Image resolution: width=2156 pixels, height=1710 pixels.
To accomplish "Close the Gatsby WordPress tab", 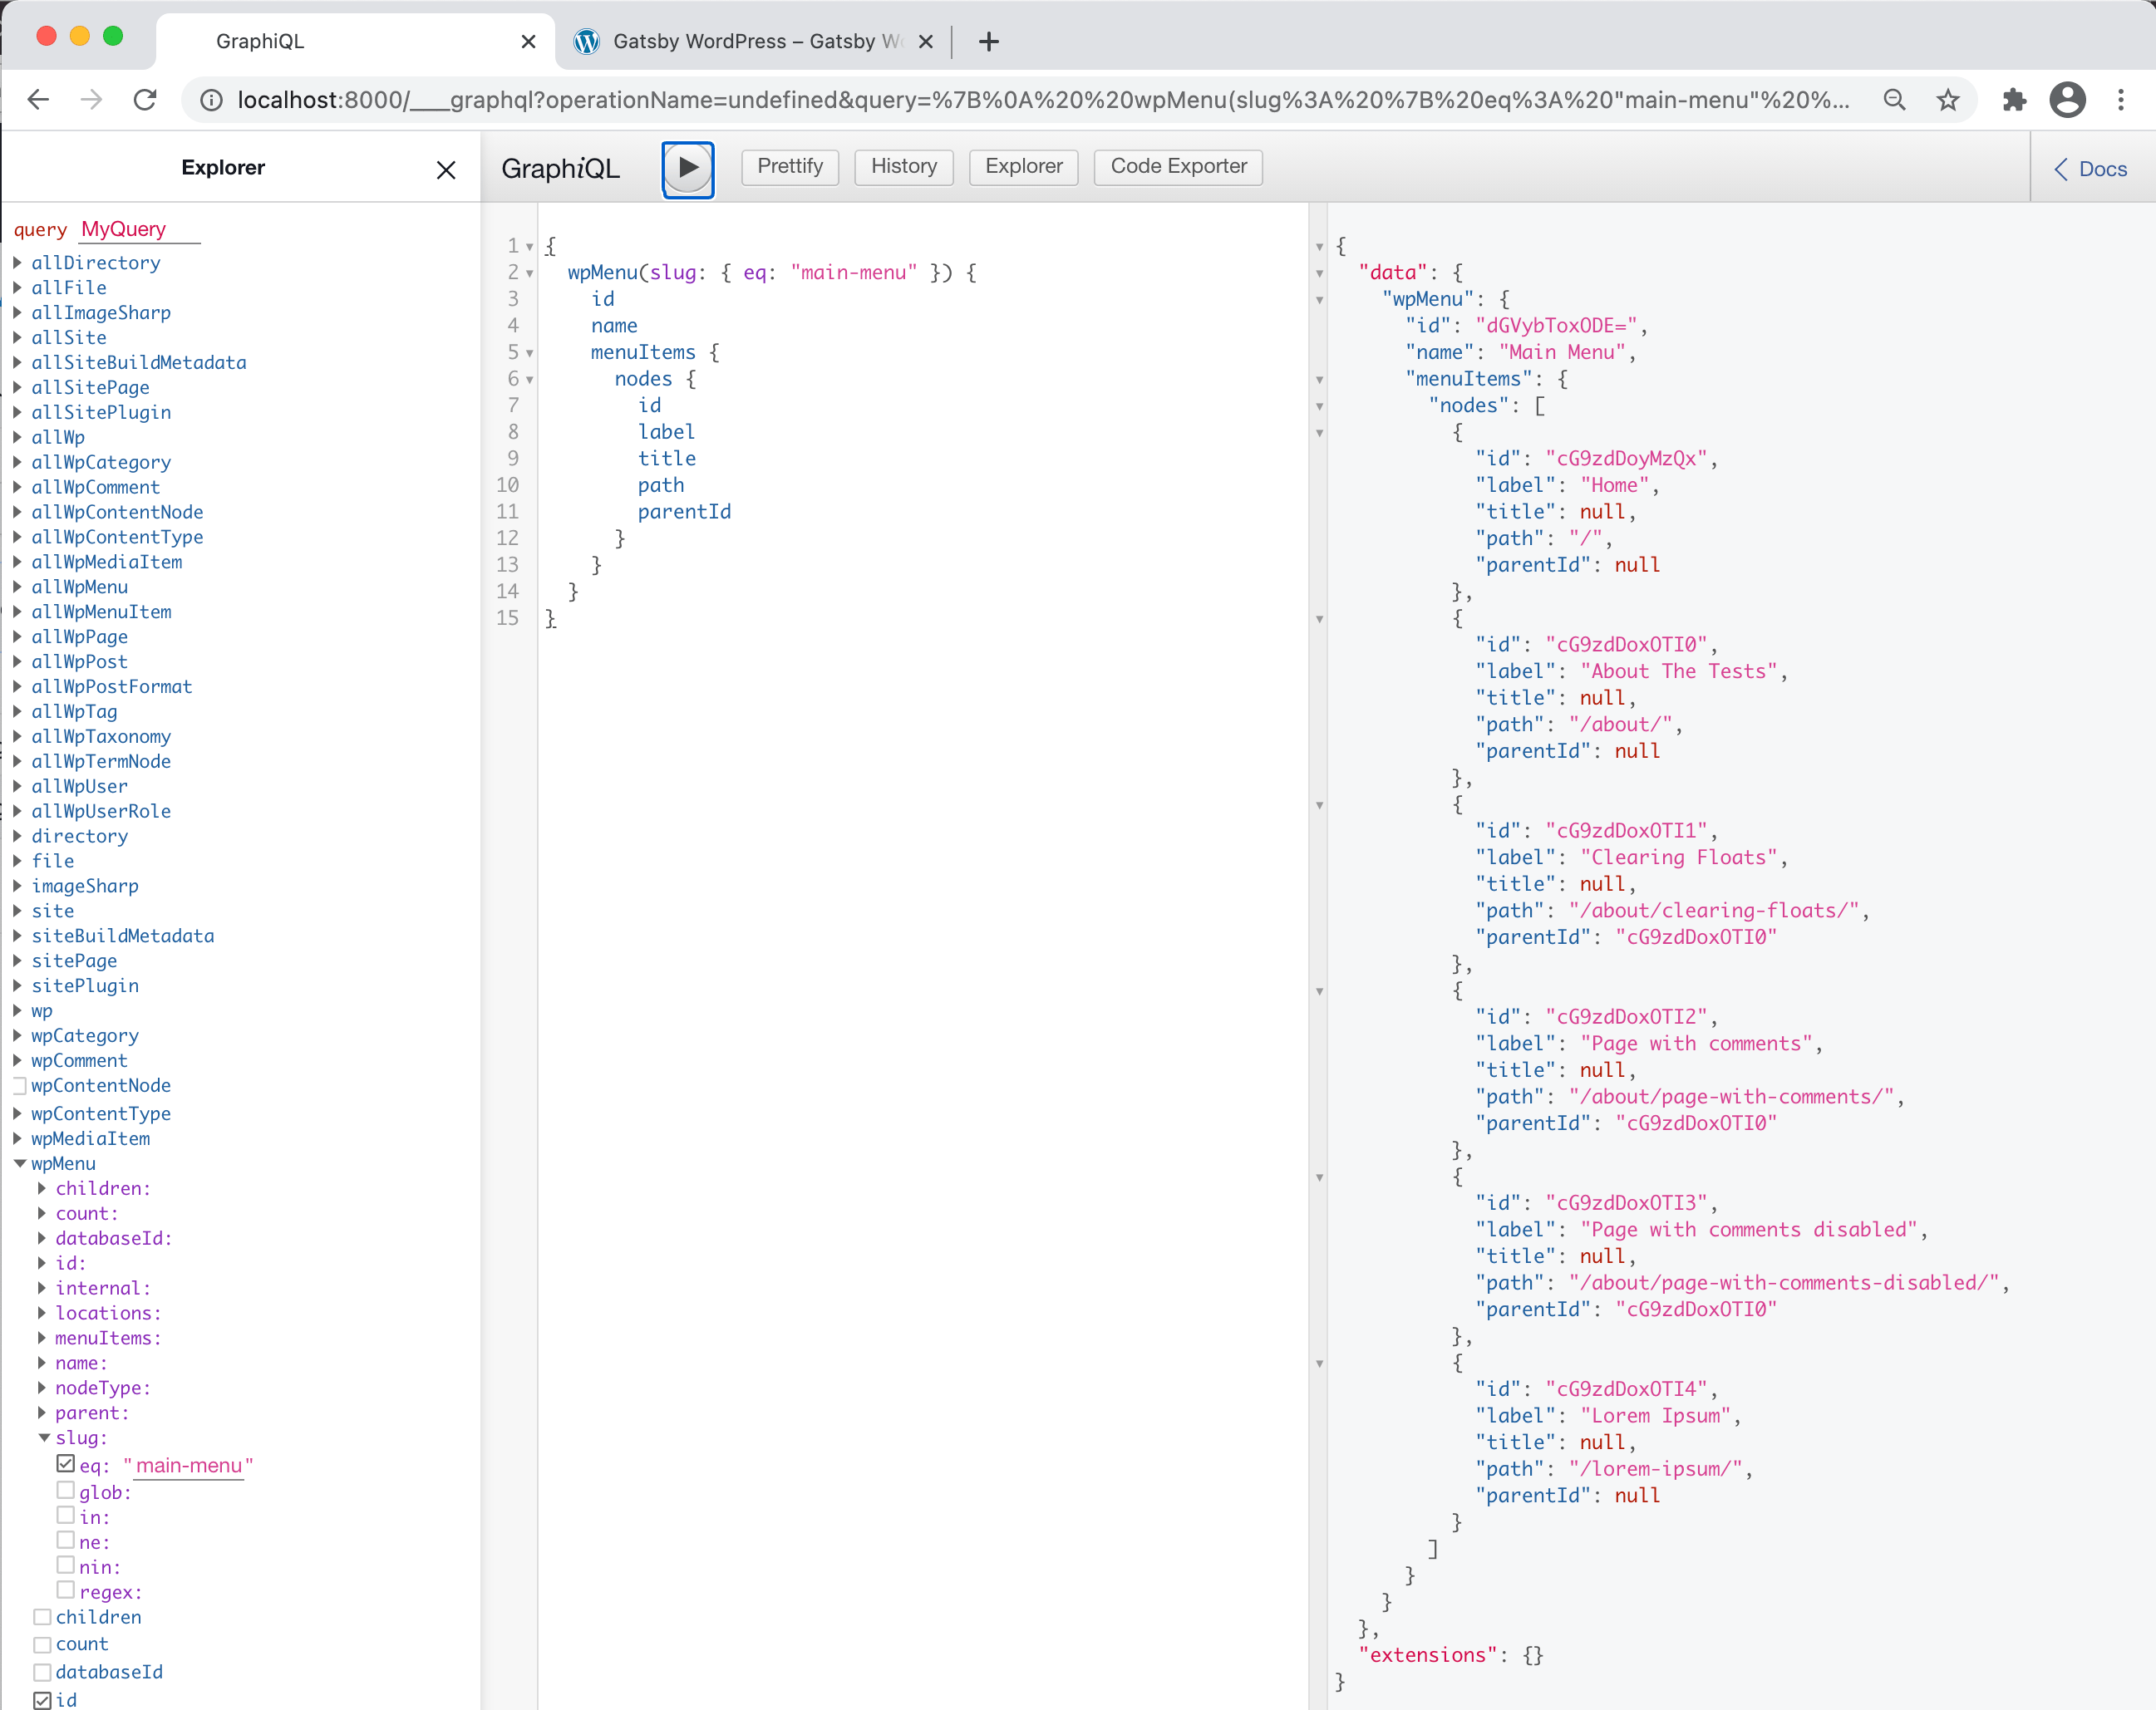I will point(926,41).
